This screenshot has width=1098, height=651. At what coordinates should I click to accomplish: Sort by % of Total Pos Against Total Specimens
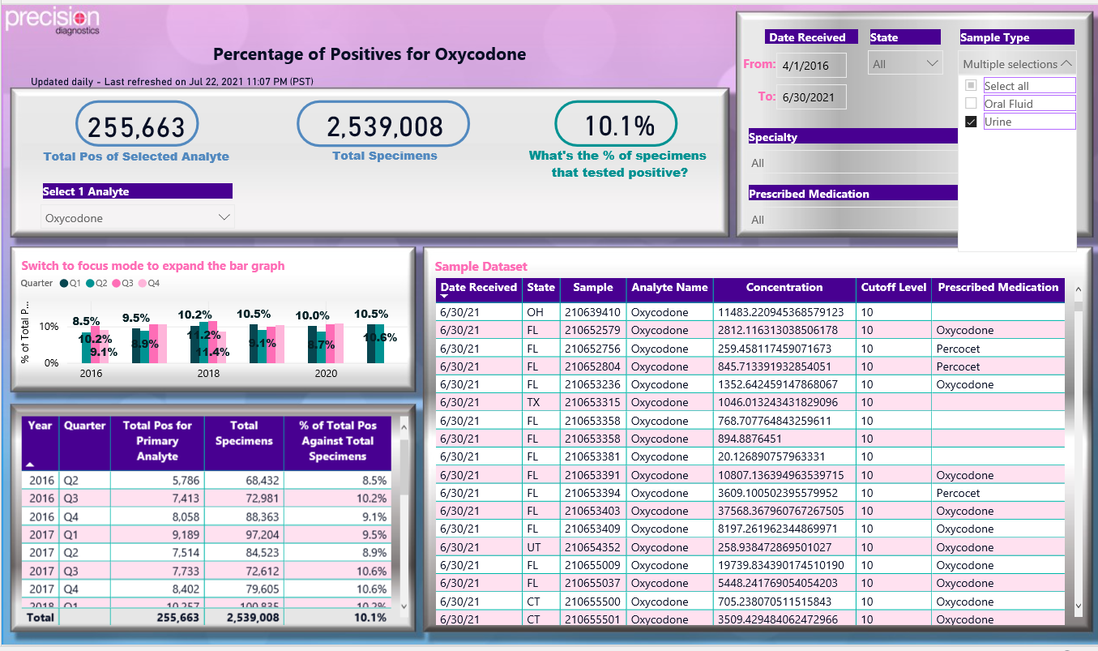338,441
